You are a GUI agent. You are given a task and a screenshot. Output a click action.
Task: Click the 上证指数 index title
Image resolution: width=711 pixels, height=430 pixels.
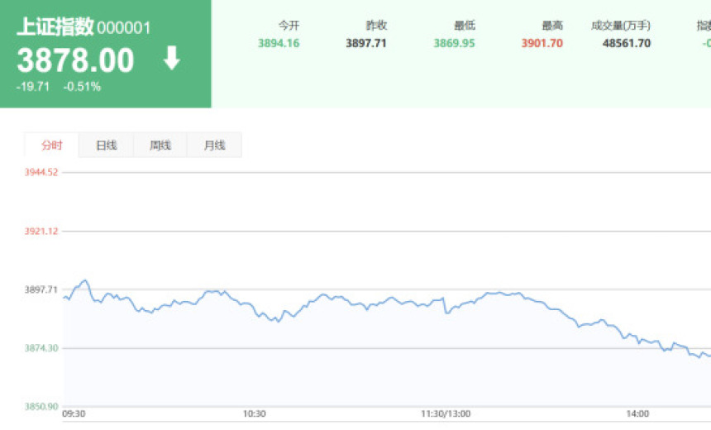point(55,27)
